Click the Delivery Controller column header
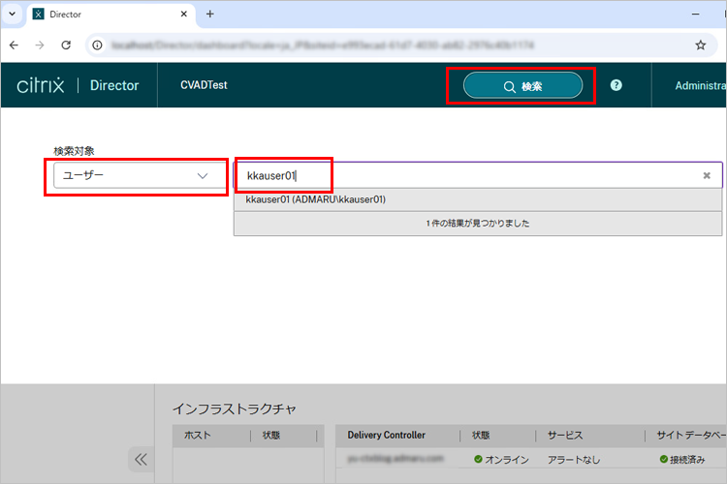This screenshot has width=727, height=484. 386,436
